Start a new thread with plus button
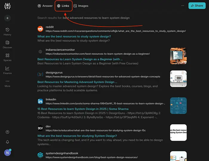 [x=7, y=18]
